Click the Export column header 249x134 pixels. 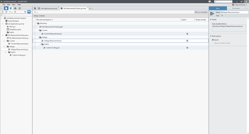point(188,20)
